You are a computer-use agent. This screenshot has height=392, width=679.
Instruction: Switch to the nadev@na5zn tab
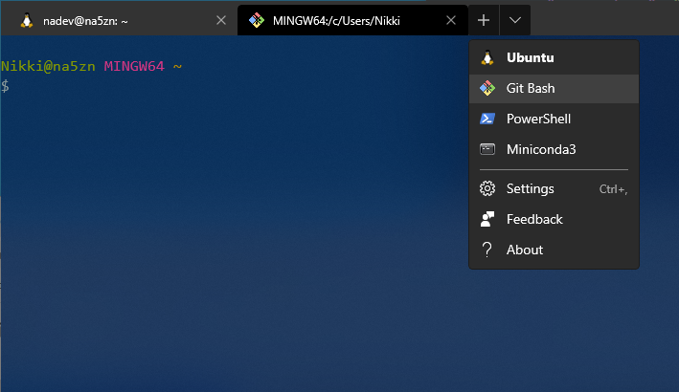click(119, 20)
